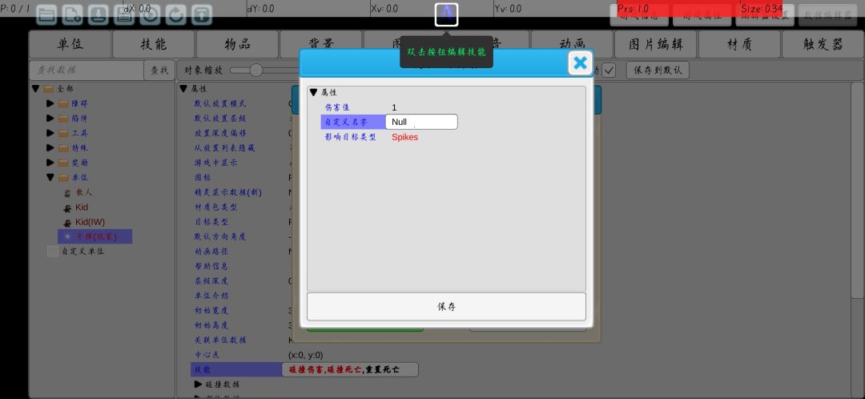Collapse the 单位 folder in tree
This screenshot has height=399, width=865.
50,178
